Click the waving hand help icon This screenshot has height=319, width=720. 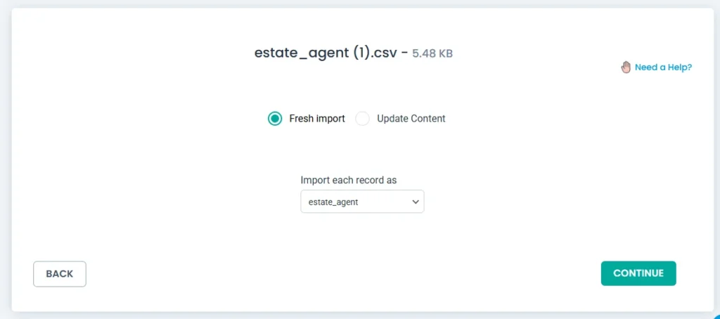pos(626,67)
